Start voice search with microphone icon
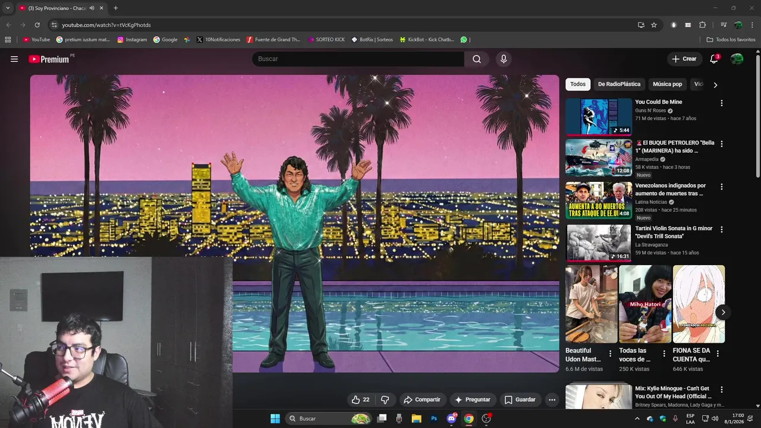This screenshot has height=428, width=761. tap(504, 59)
